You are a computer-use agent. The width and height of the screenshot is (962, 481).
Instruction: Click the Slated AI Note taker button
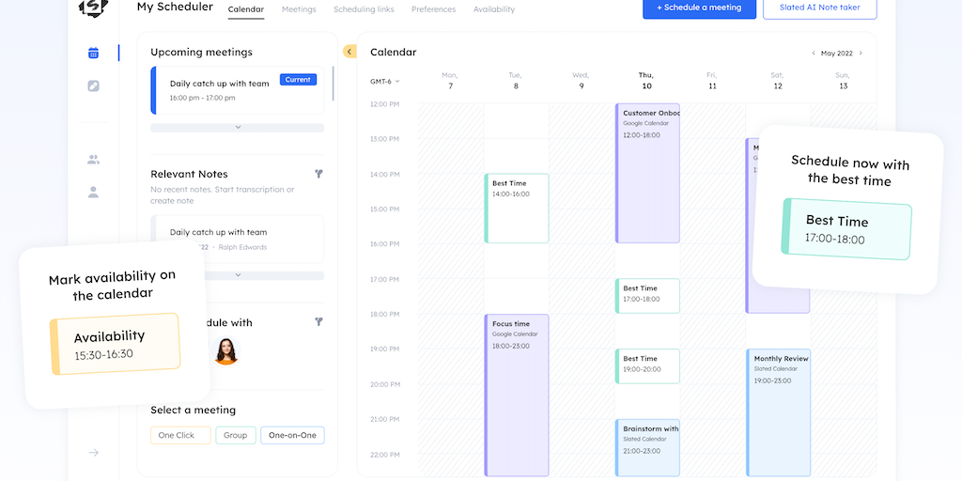[819, 8]
